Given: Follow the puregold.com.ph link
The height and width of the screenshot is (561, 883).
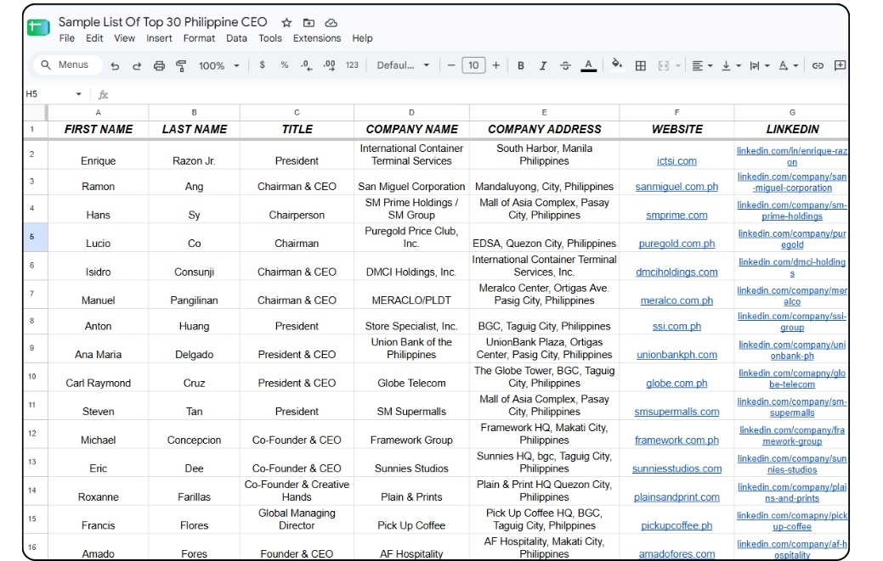Looking at the screenshot, I should pyautogui.click(x=676, y=244).
